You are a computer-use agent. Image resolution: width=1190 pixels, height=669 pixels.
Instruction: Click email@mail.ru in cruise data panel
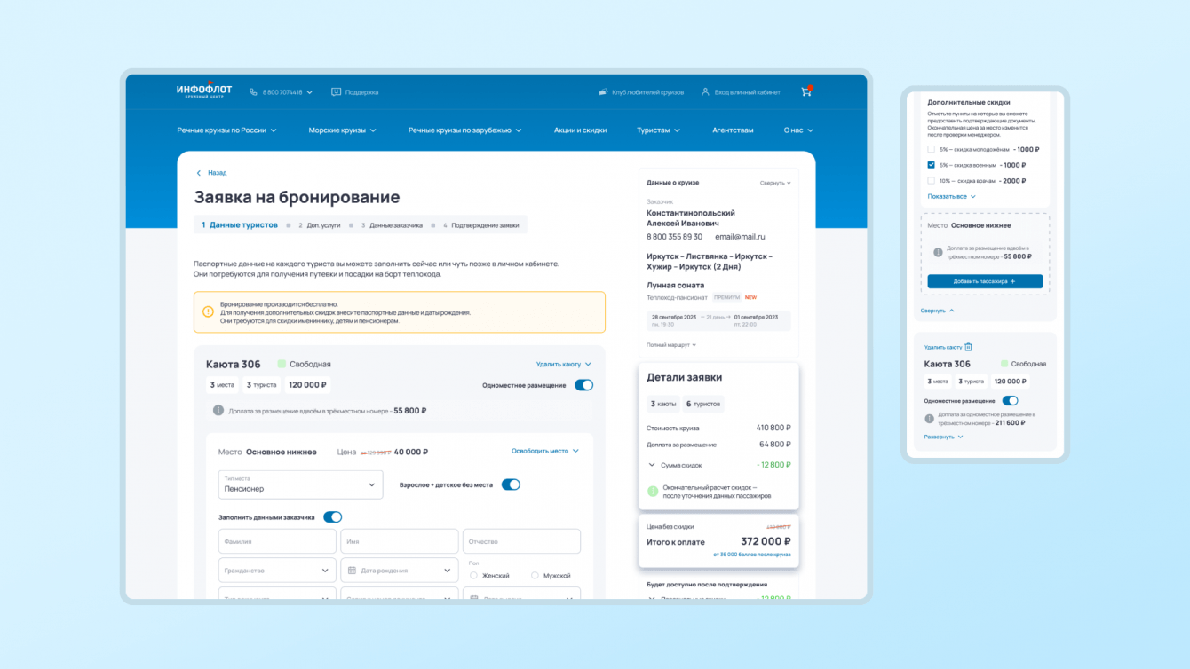click(x=740, y=237)
